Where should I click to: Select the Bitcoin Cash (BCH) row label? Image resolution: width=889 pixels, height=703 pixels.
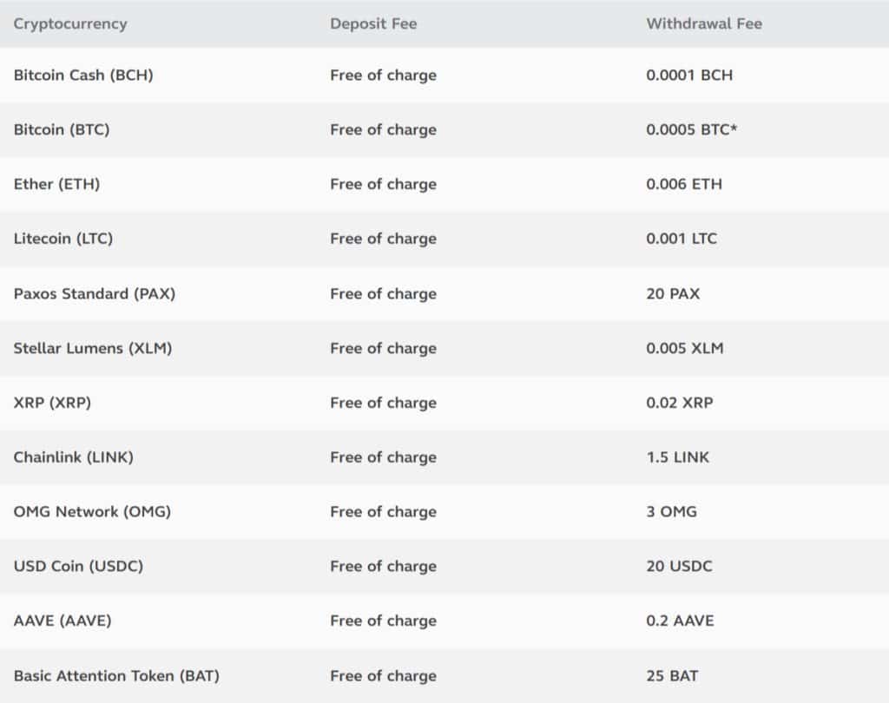pos(83,75)
